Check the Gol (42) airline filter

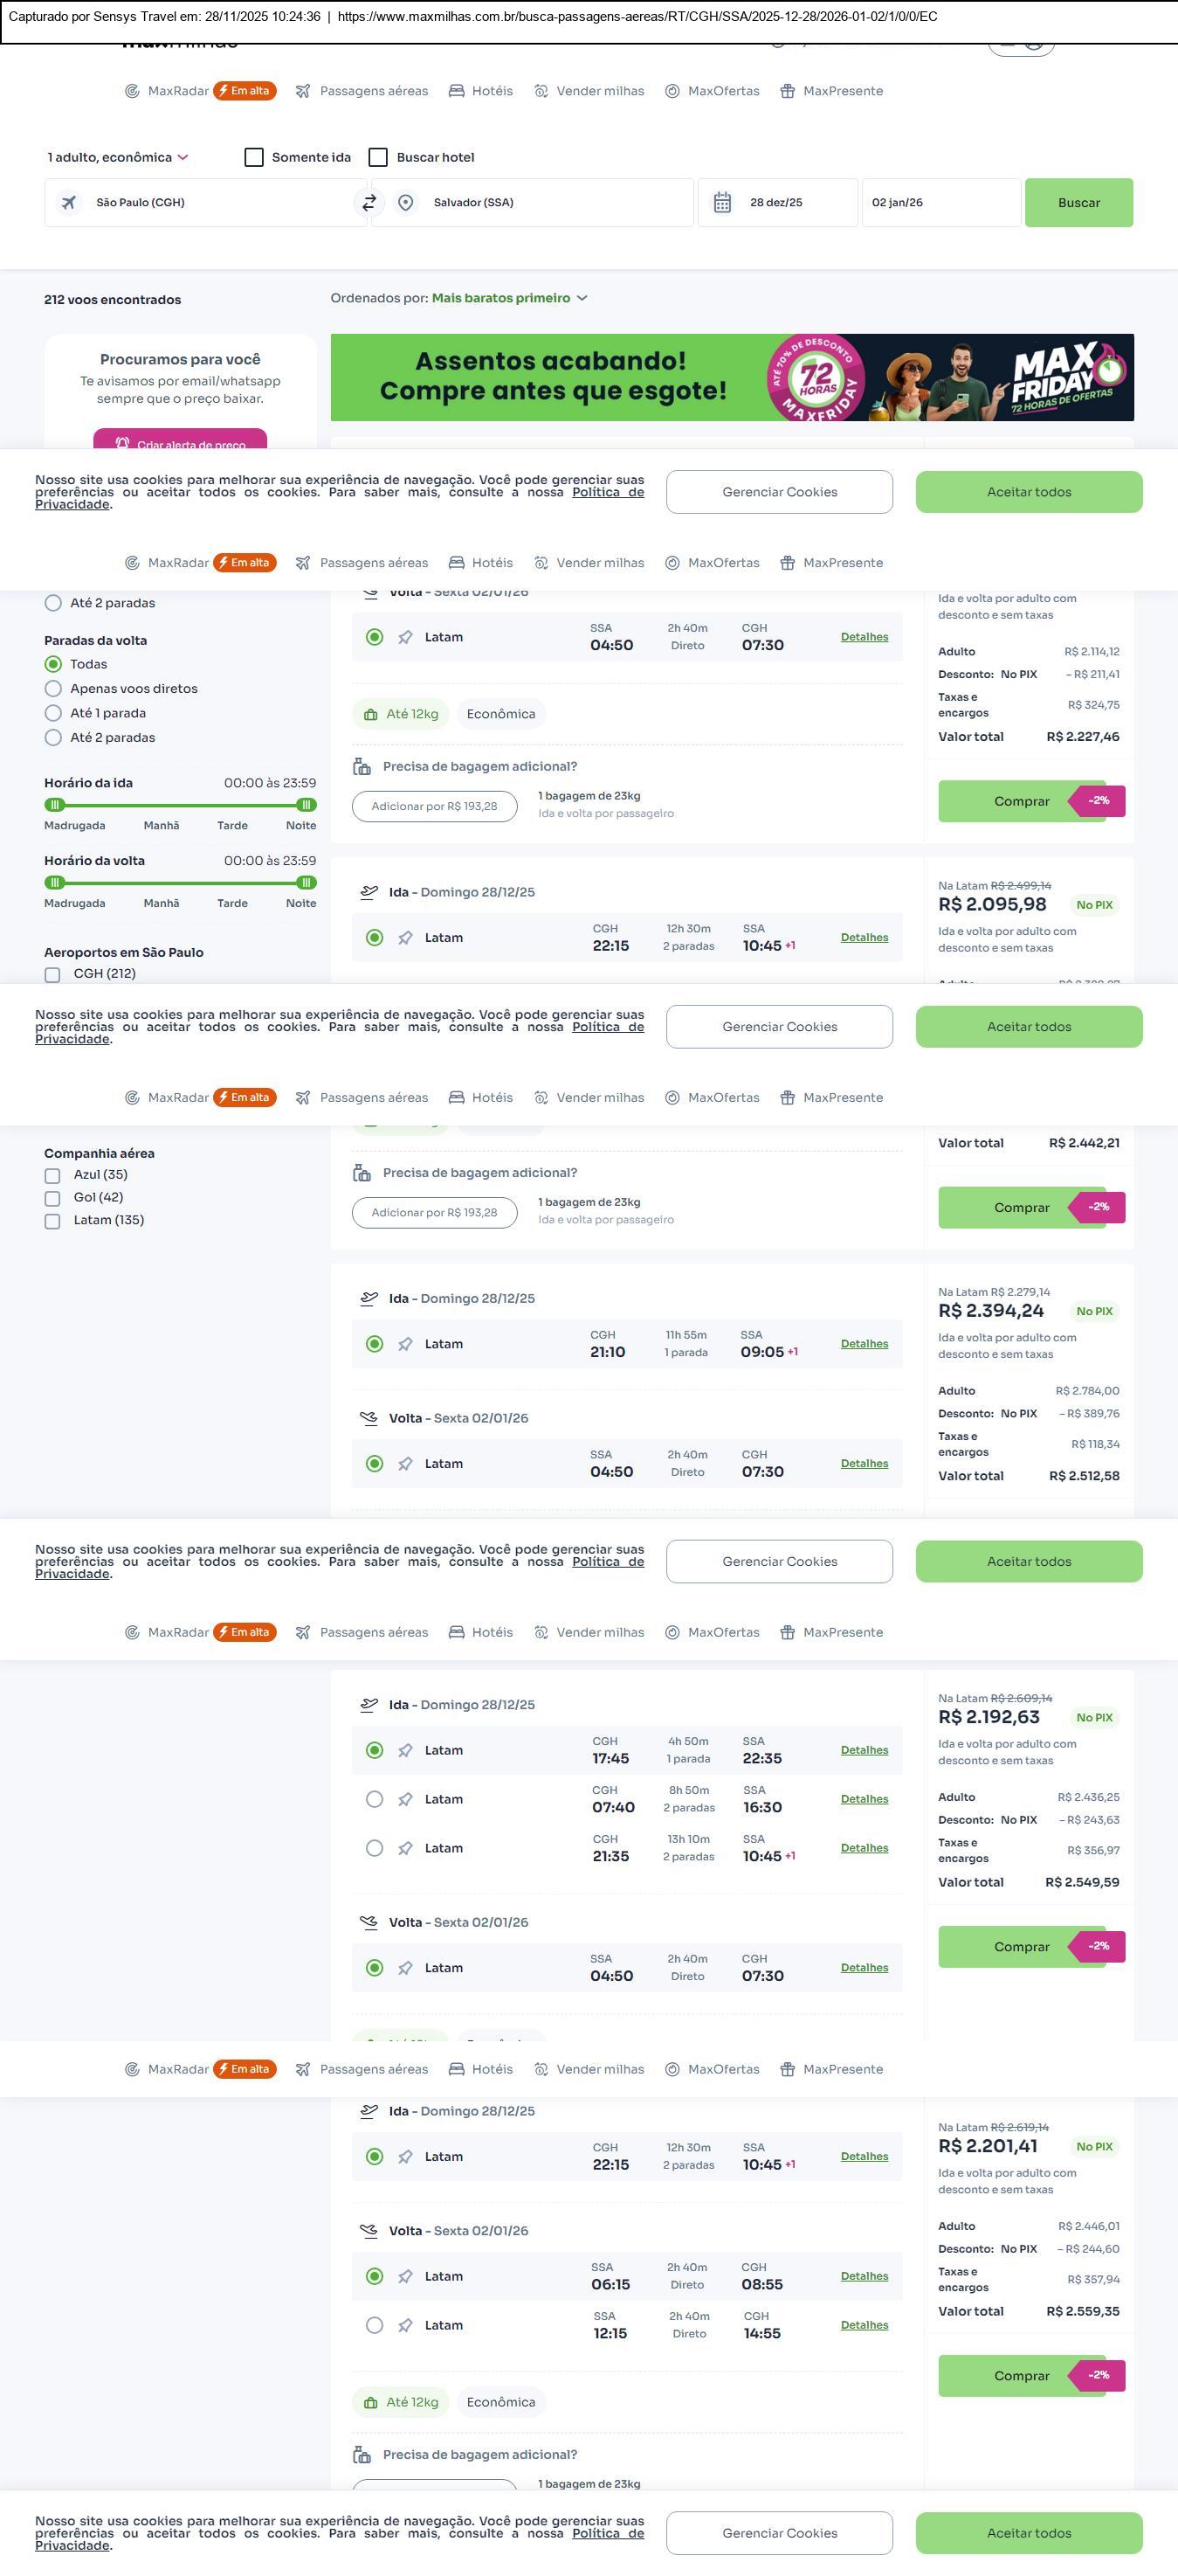(x=53, y=1198)
